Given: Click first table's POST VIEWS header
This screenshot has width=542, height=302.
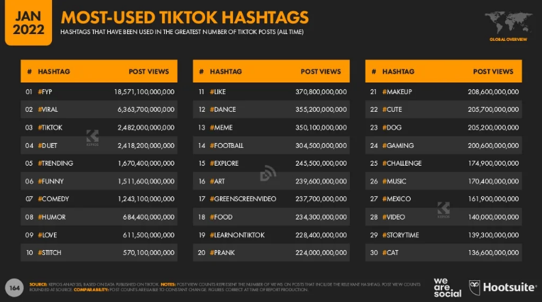Looking at the screenshot, I should tap(148, 72).
